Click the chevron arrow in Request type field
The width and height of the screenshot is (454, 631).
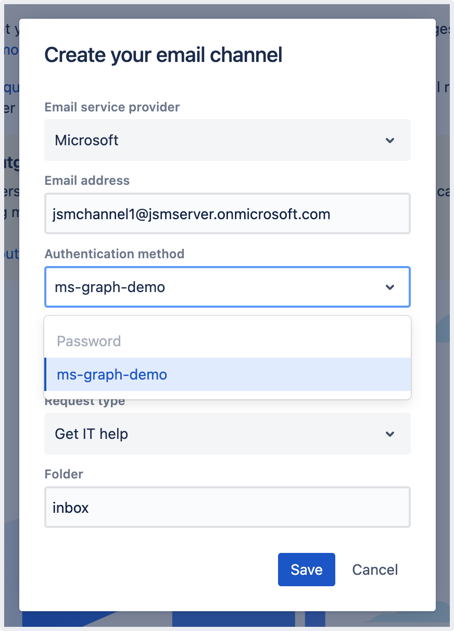click(389, 434)
